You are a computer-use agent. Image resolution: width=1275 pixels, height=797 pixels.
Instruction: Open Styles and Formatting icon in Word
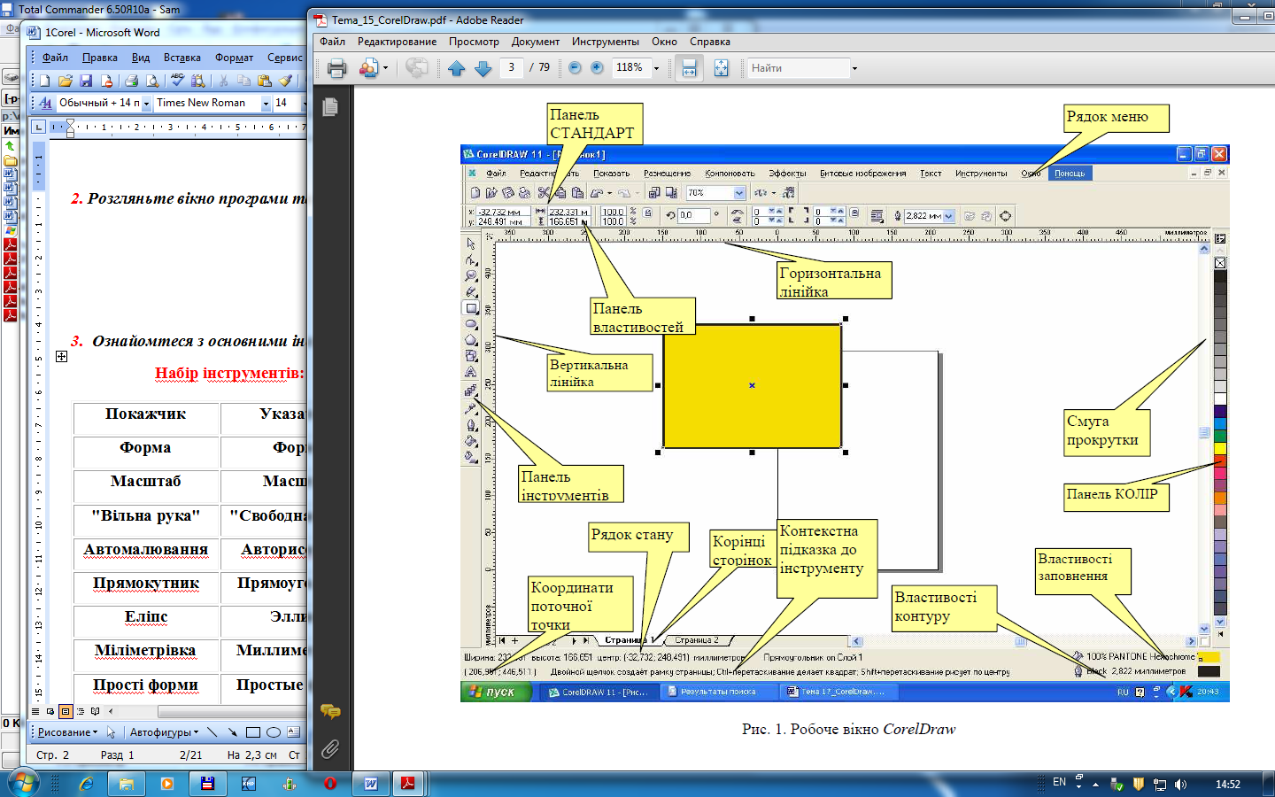45,104
